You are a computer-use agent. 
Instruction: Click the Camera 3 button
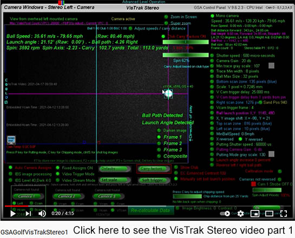coord(108,196)
